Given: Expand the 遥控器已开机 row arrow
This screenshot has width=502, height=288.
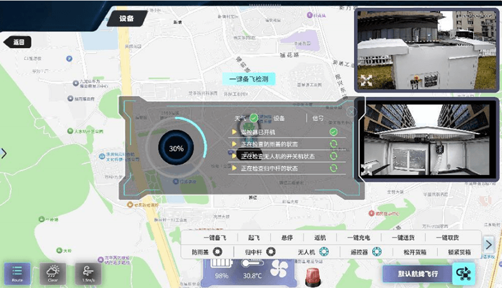Looking at the screenshot, I should tap(234, 132).
